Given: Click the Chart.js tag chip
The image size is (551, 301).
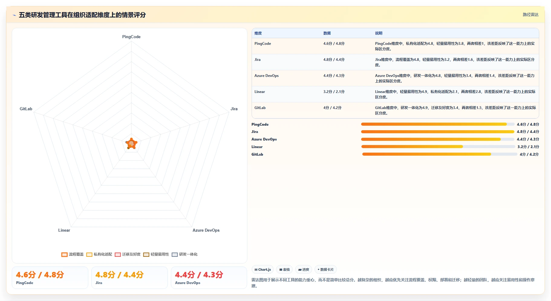Looking at the screenshot, I should pyautogui.click(x=263, y=270).
